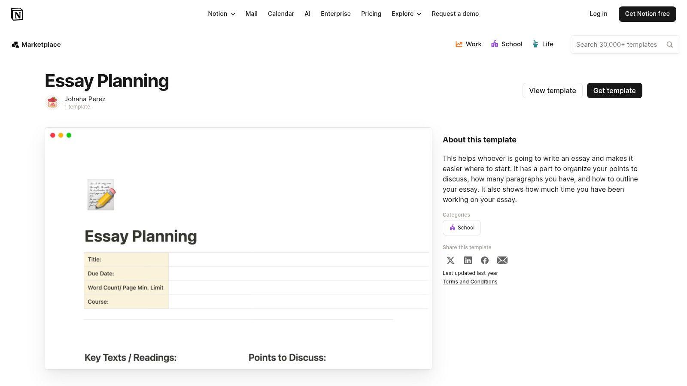Click Request a demo

pos(455,14)
